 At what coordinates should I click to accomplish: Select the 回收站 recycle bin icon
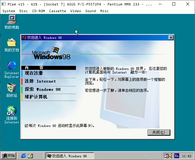[x=12, y=90]
